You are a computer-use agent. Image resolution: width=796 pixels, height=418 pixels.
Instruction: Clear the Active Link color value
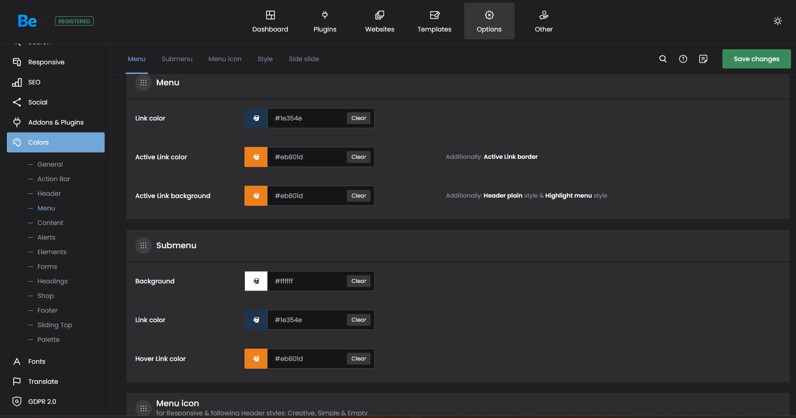pyautogui.click(x=359, y=157)
